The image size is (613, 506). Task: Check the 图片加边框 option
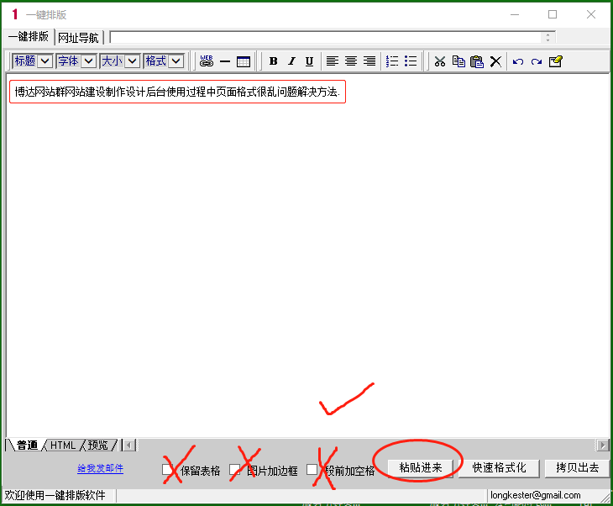235,470
